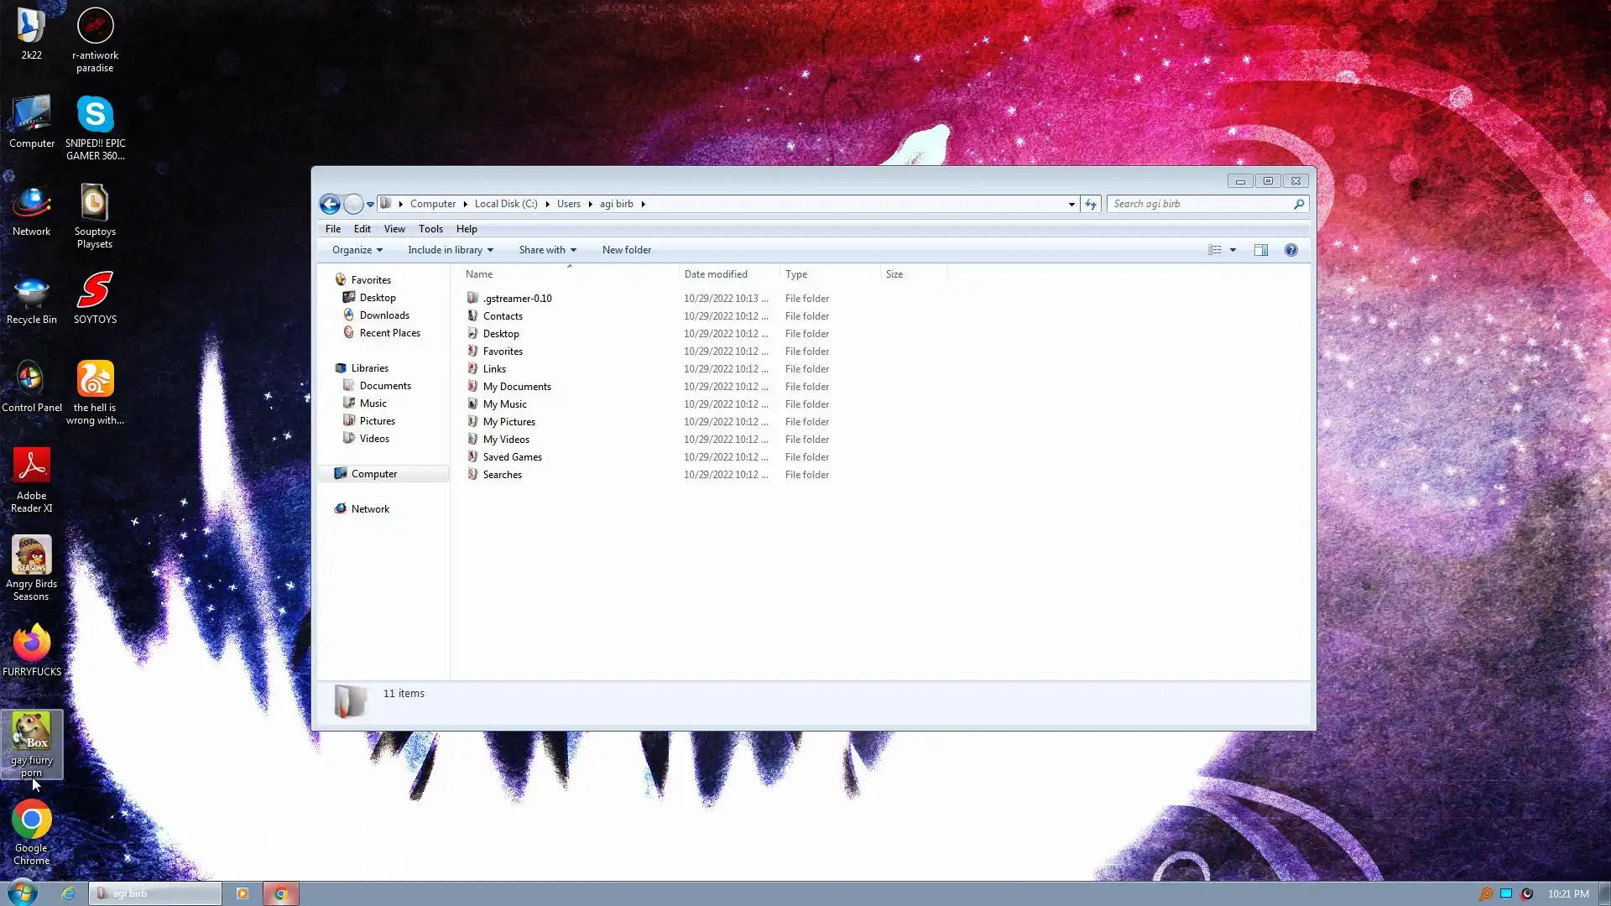Open address bar history dropdown arrow

point(1071,204)
